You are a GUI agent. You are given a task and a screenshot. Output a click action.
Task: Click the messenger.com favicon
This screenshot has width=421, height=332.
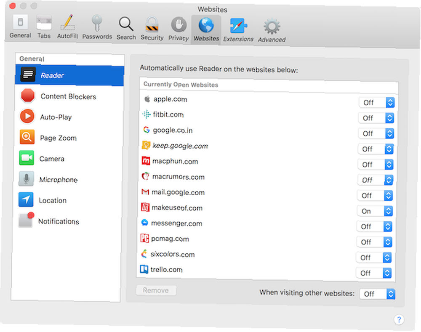[x=145, y=223]
